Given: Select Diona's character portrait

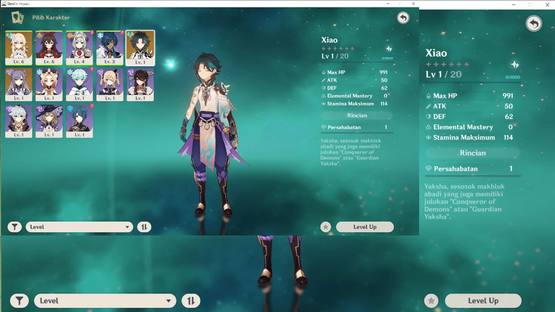Looking at the screenshot, I should pos(49,85).
